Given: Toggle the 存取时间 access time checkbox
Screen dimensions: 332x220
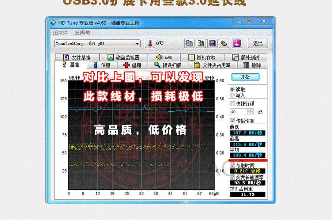Looking at the screenshot, I should point(232,165).
